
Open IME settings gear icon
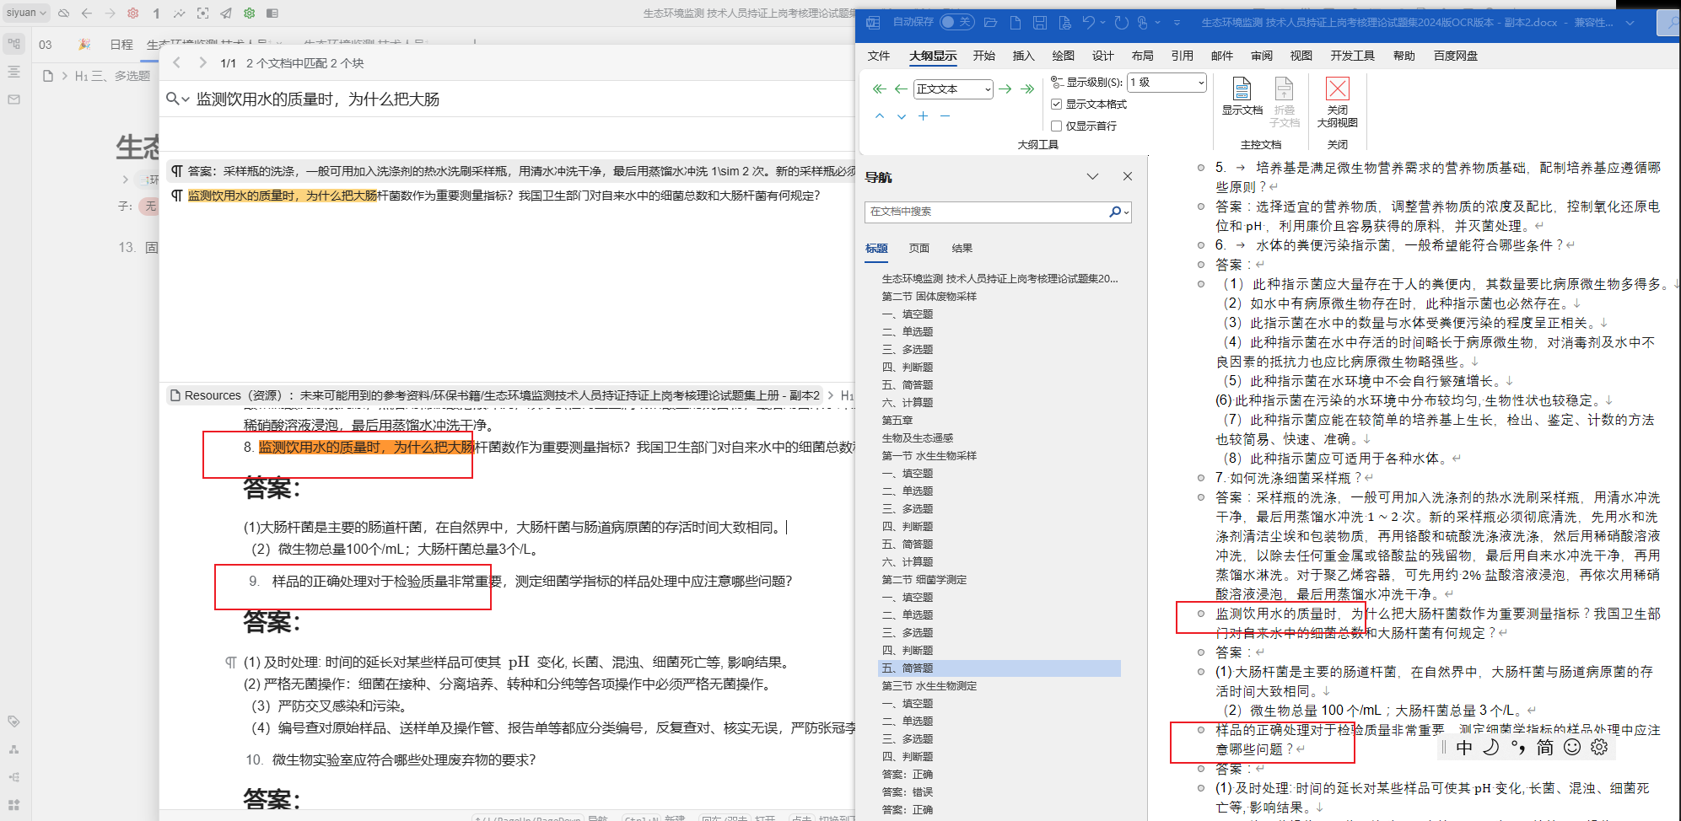point(1599,747)
